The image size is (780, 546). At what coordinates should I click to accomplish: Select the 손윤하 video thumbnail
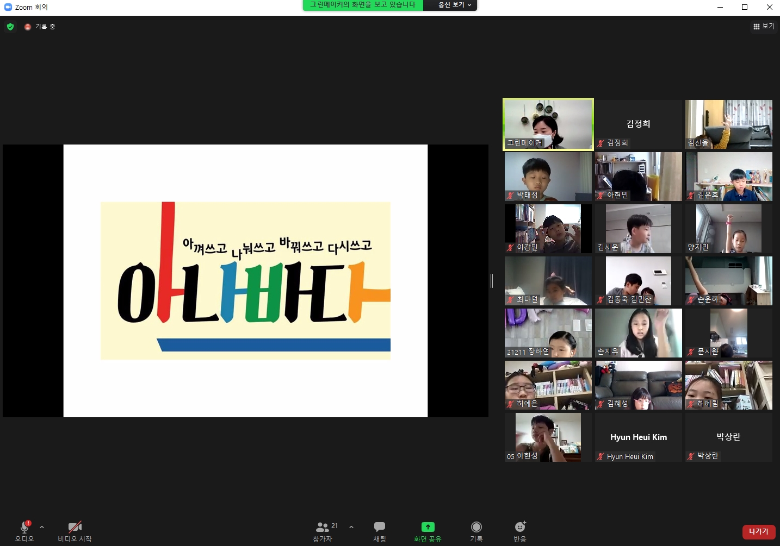click(729, 281)
